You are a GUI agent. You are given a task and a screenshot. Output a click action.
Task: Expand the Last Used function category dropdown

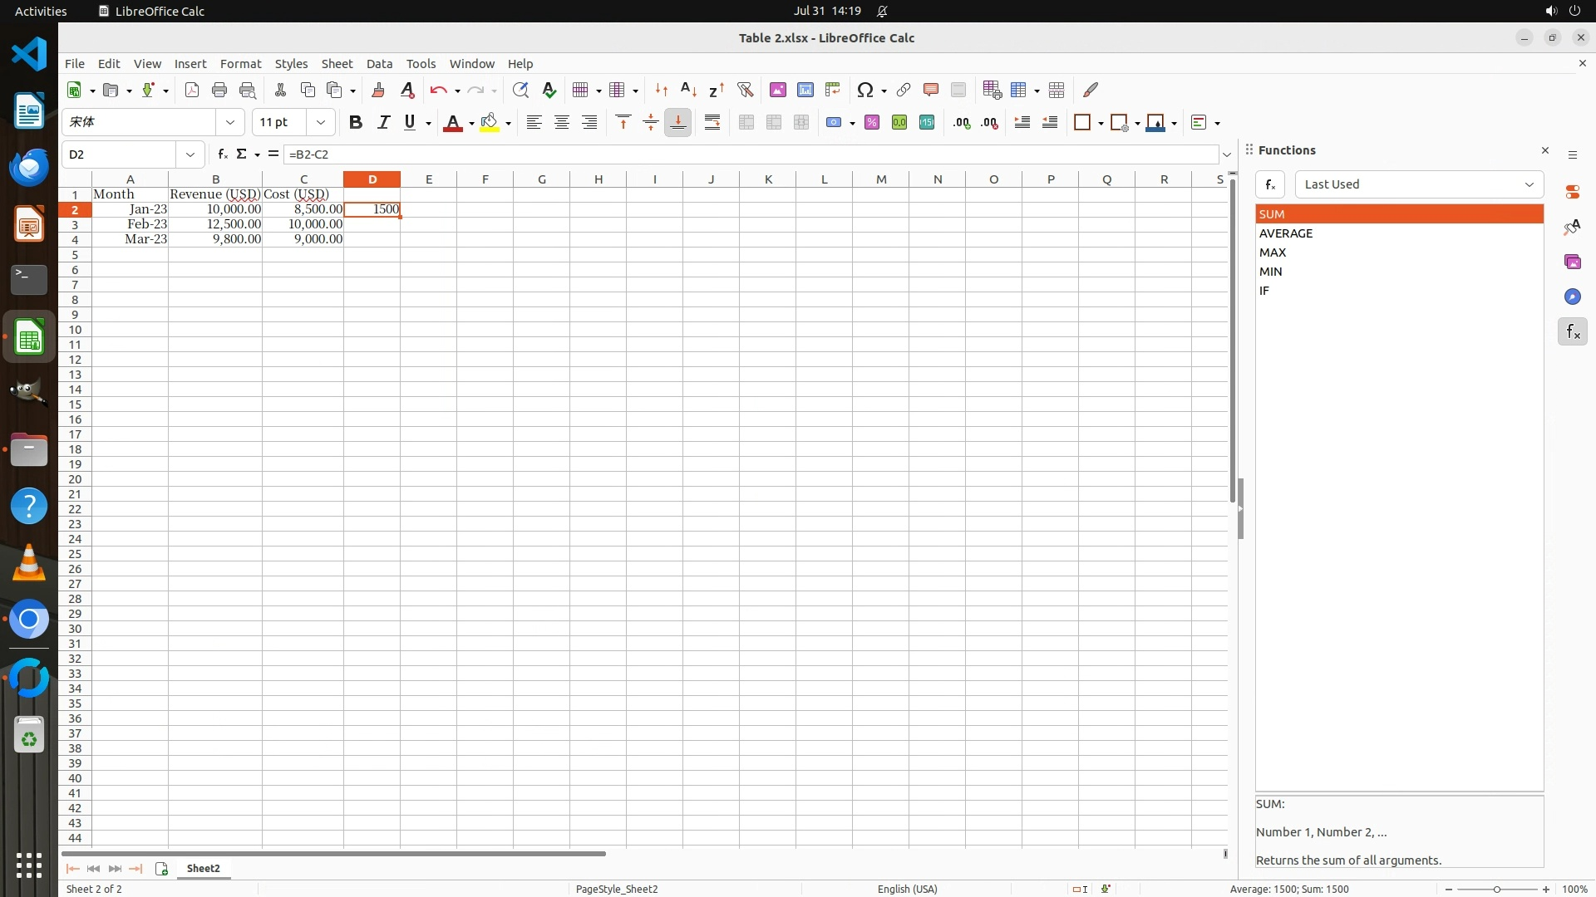tap(1528, 184)
